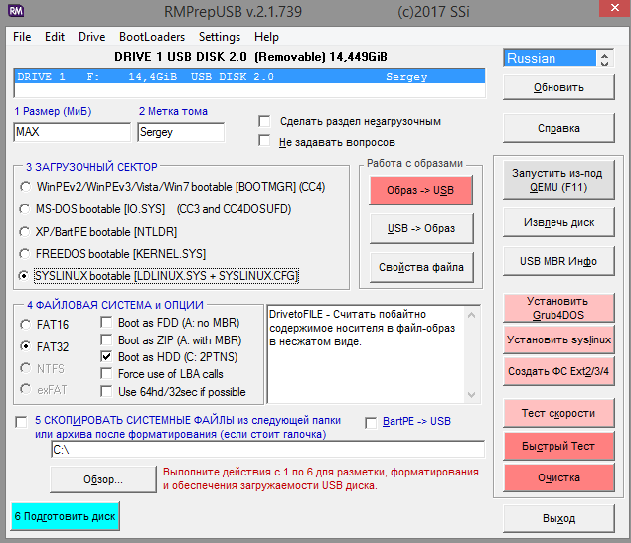Click the Образ -> USB button
Image resolution: width=631 pixels, height=543 pixels.
coord(420,190)
